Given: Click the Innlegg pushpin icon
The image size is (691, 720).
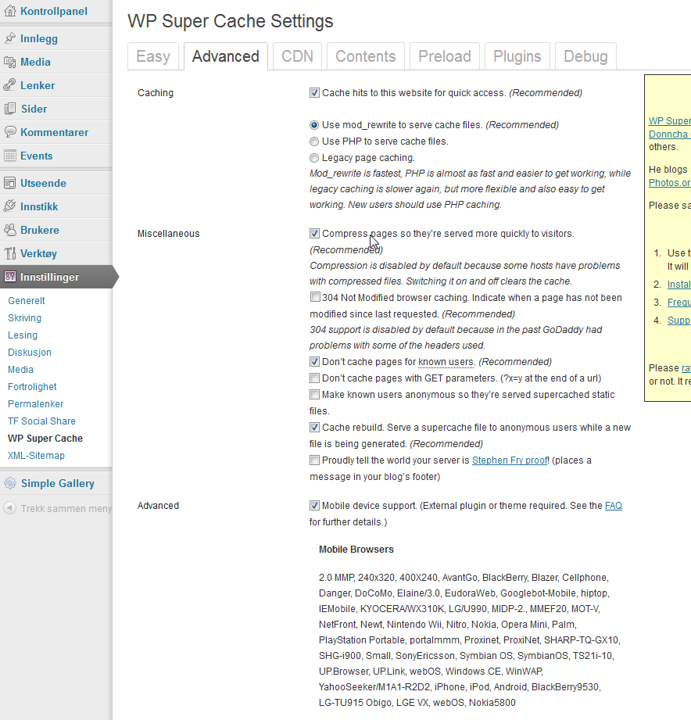Looking at the screenshot, I should point(9,38).
